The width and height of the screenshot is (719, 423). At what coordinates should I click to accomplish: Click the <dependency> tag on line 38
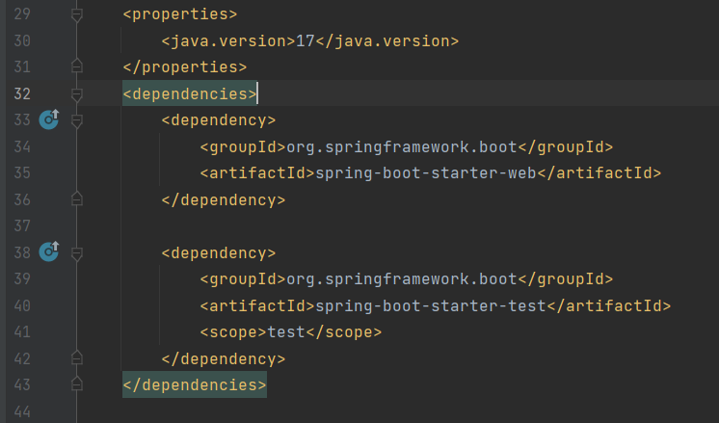[218, 253]
